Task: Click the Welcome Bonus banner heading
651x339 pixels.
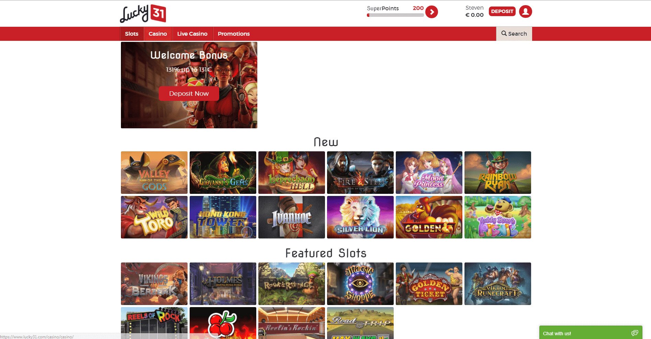Action: 189,55
